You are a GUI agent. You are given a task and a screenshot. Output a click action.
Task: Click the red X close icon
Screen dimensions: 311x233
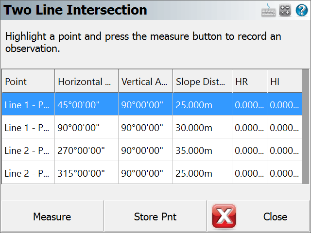pos(224,216)
